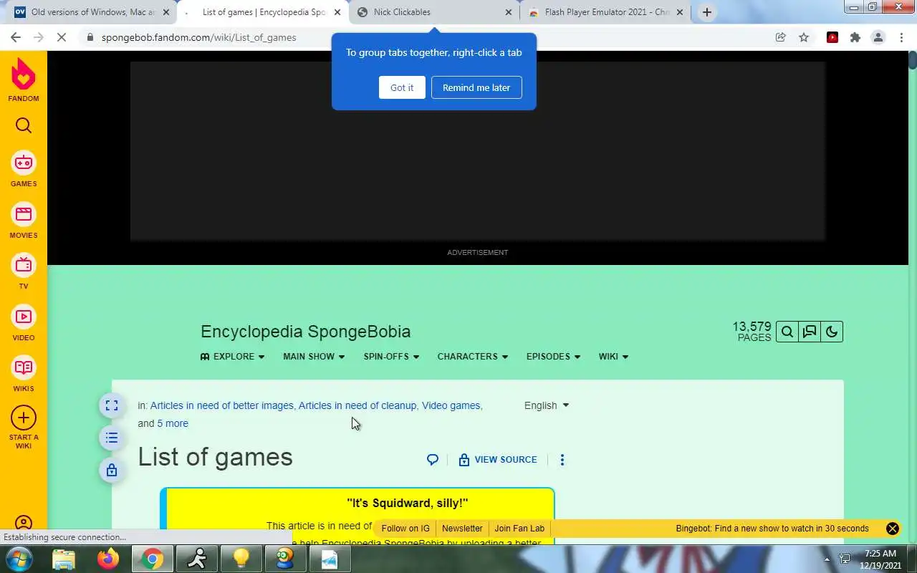Click the red extension icon in toolbar
The height and width of the screenshot is (573, 917).
pos(832,37)
